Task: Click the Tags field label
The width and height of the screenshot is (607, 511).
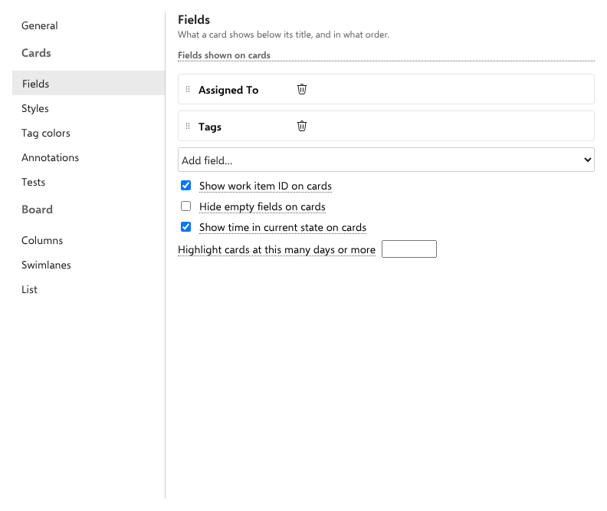Action: [x=210, y=127]
